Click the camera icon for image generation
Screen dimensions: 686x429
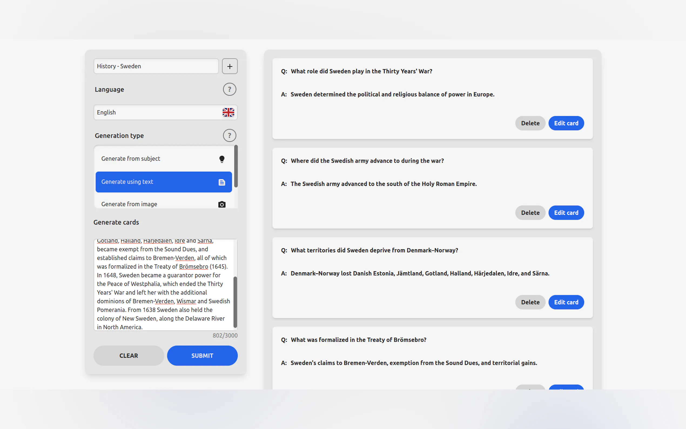pyautogui.click(x=222, y=204)
